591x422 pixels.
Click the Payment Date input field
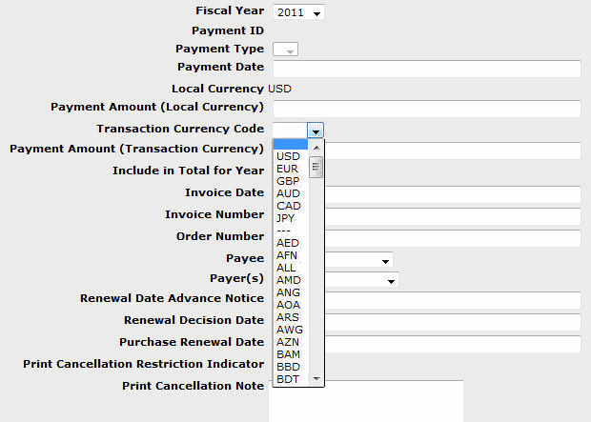(426, 69)
